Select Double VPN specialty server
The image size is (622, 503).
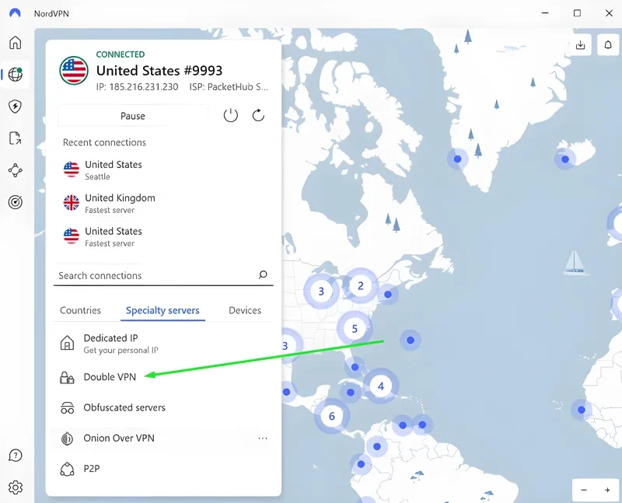pos(163,377)
